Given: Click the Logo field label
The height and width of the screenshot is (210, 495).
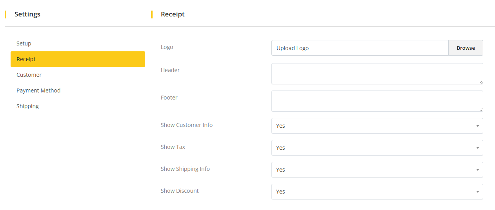Looking at the screenshot, I should pyautogui.click(x=167, y=47).
